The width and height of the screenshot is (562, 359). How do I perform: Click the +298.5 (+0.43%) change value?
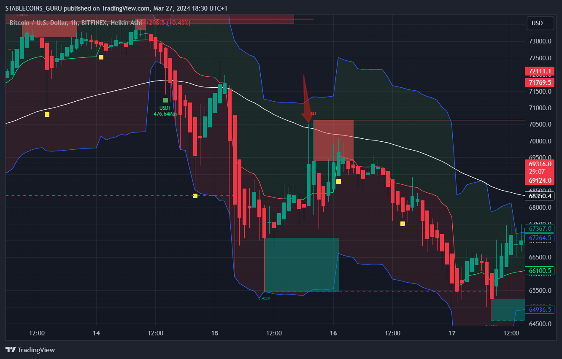tap(168, 22)
